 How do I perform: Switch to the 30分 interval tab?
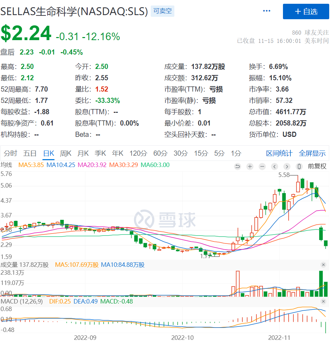point(181,153)
